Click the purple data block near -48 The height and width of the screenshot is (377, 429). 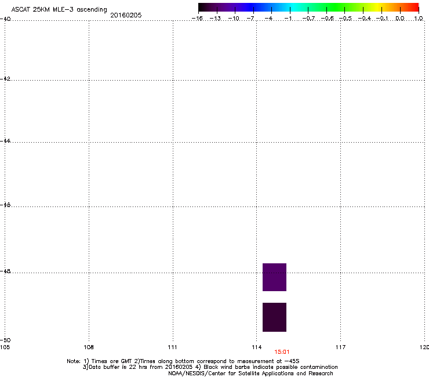click(274, 277)
